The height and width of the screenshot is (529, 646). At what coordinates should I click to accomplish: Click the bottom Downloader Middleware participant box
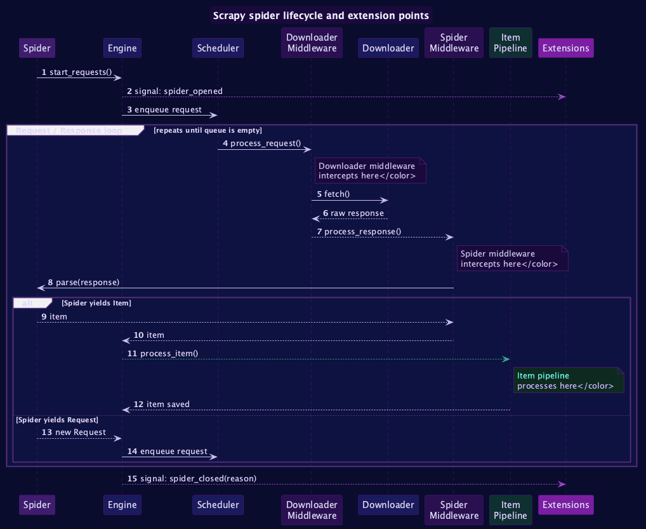coord(312,510)
